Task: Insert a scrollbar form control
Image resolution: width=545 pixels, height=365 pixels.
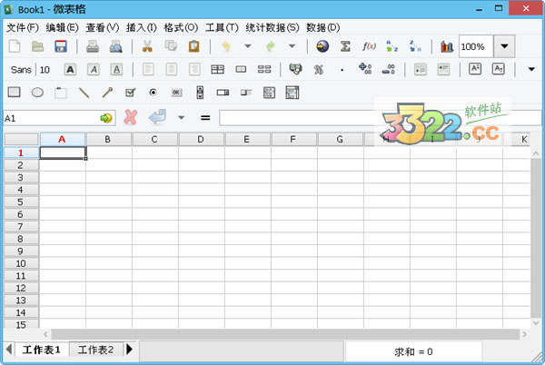Action: coord(200,93)
